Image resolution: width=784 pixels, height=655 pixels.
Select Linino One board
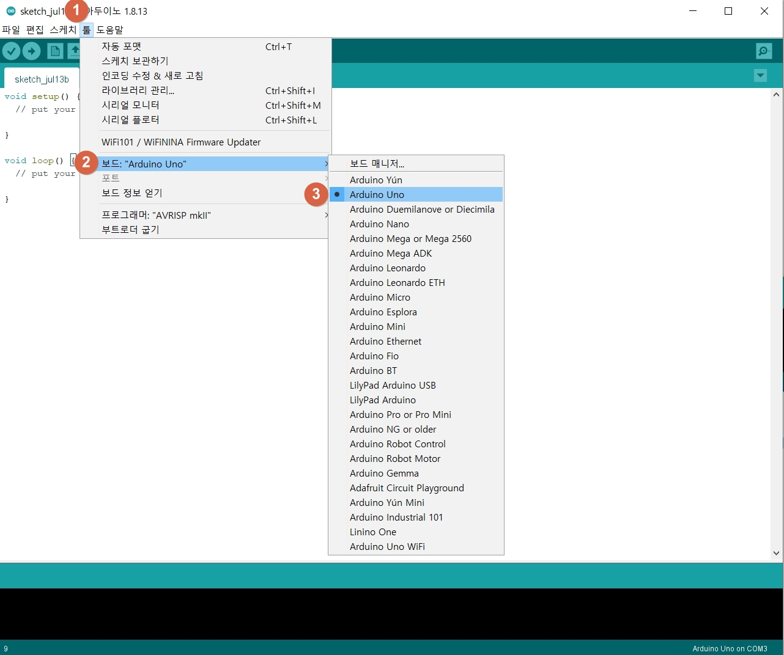pyautogui.click(x=416, y=532)
